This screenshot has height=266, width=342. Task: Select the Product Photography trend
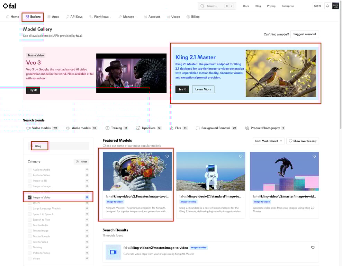click(265, 128)
